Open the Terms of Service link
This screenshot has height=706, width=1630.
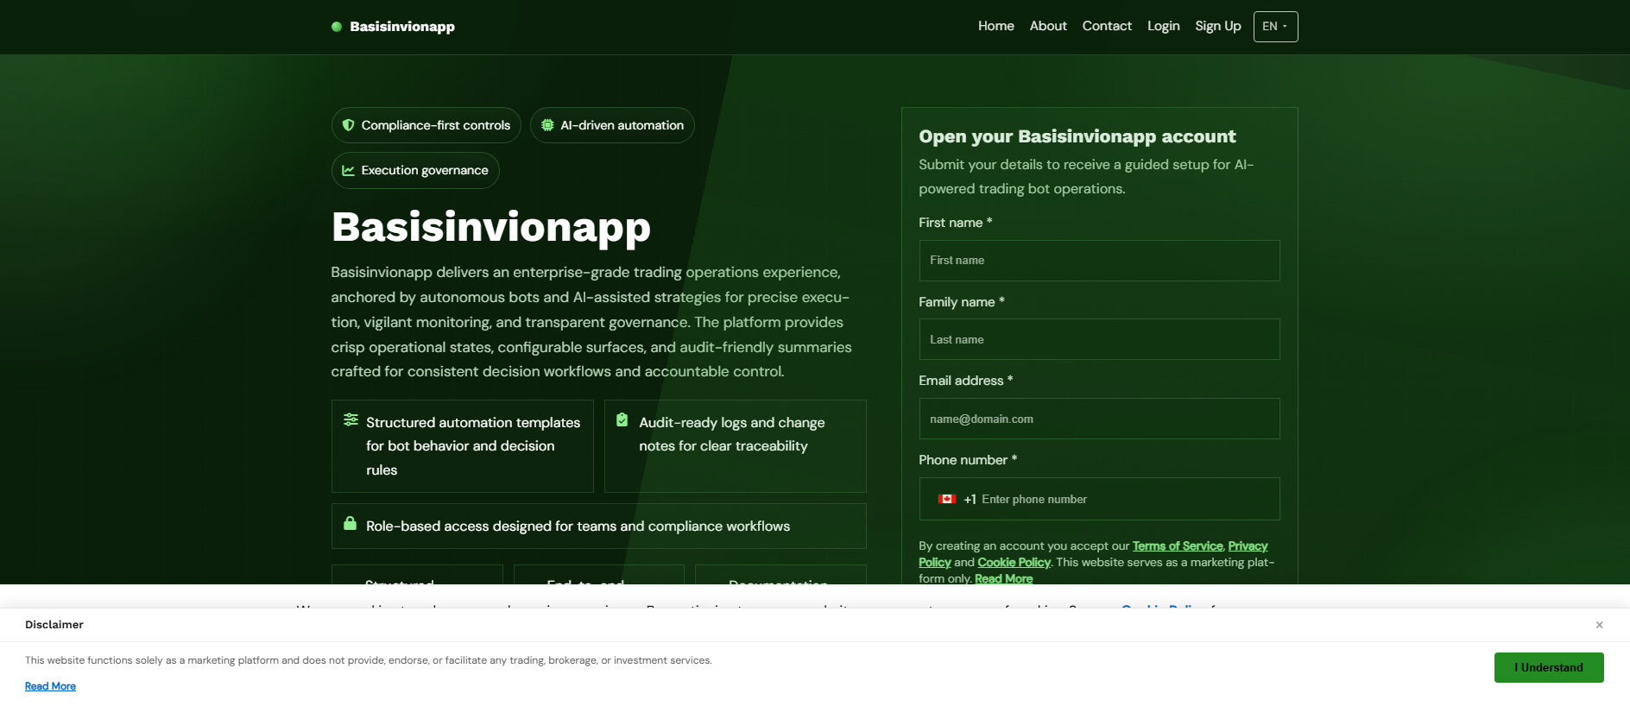1178,545
